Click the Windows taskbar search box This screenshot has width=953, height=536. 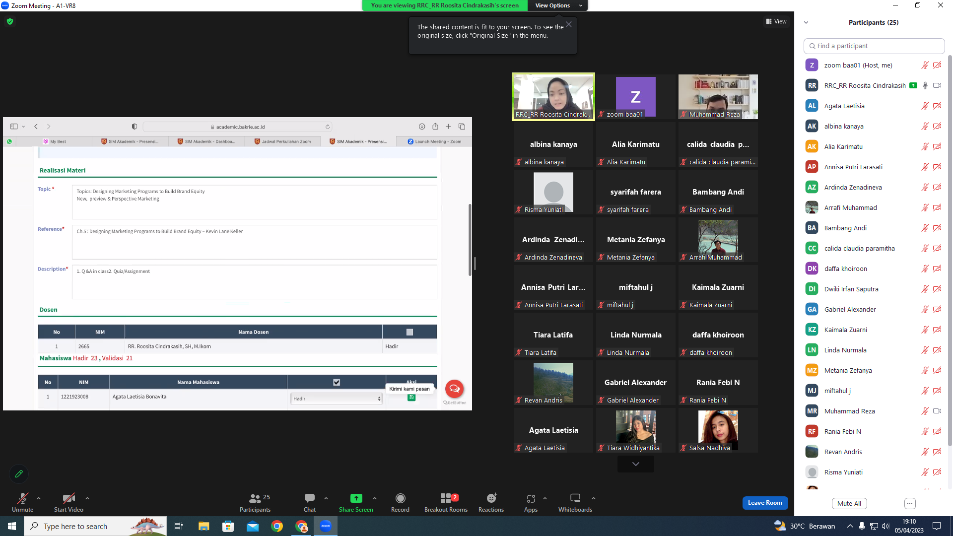coord(95,526)
